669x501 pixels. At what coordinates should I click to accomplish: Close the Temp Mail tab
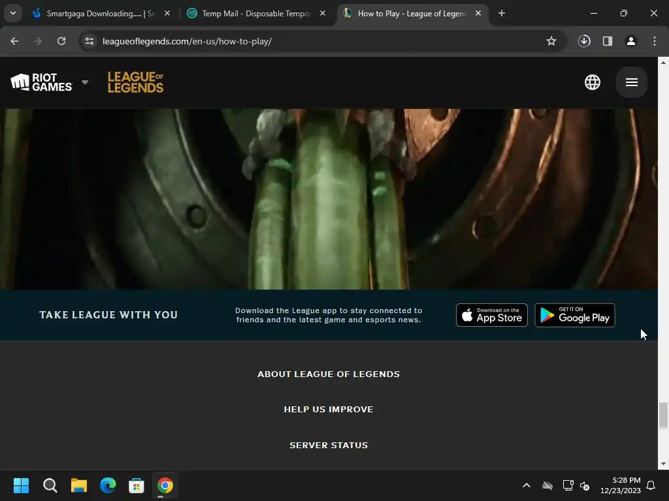pyautogui.click(x=323, y=14)
